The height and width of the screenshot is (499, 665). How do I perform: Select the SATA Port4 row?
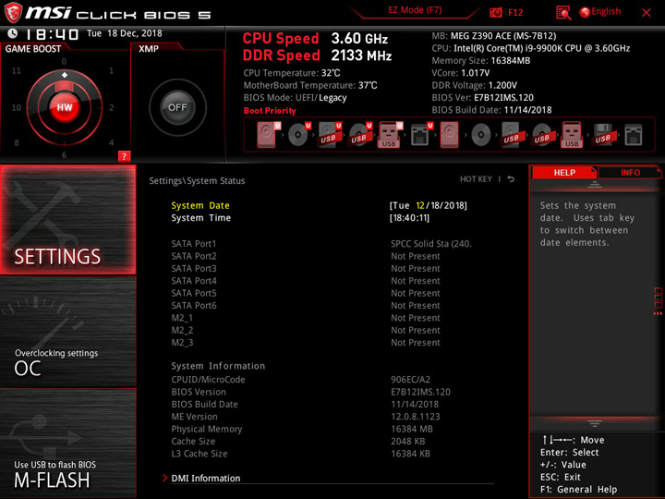[x=306, y=281]
